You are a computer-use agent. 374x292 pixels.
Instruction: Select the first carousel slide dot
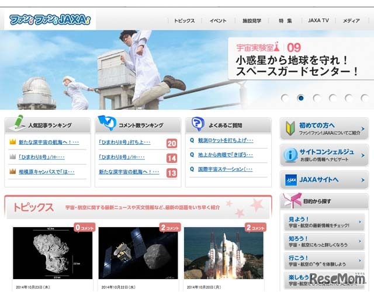(x=285, y=98)
